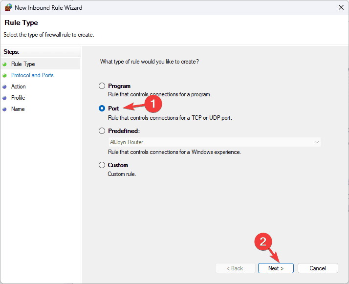Image resolution: width=349 pixels, height=284 pixels.
Task: Choose the Predefined radio button
Action: (102, 131)
